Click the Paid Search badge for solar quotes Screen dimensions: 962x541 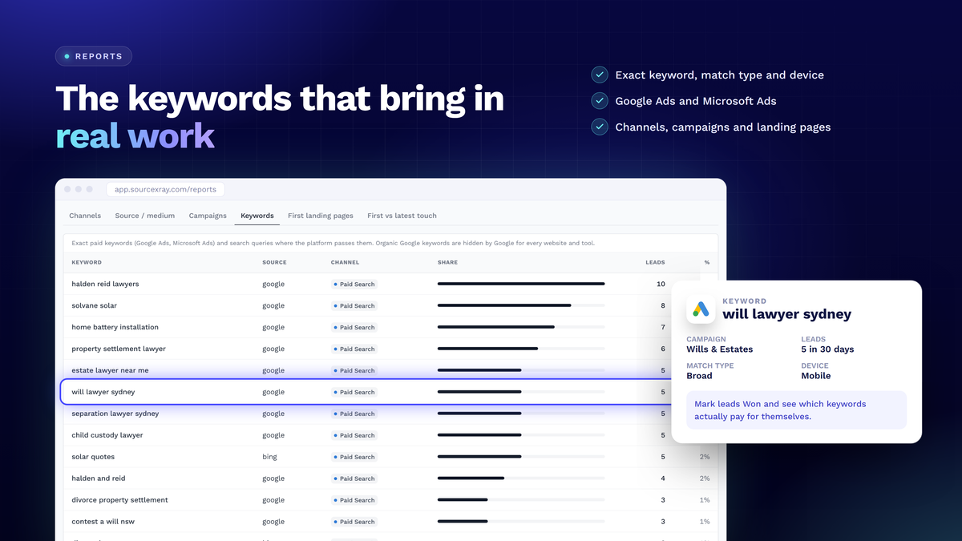tap(354, 457)
